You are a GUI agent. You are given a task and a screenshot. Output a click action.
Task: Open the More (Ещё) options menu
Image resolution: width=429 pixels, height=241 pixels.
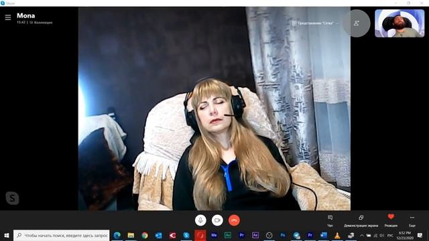412,221
